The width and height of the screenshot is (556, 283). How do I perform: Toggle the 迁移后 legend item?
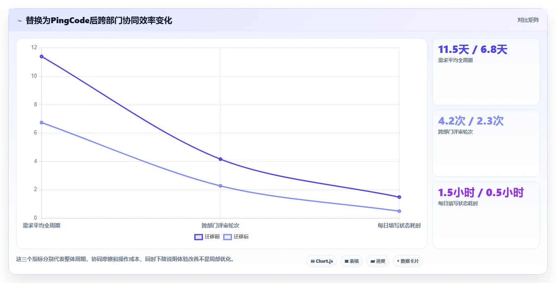coord(236,237)
